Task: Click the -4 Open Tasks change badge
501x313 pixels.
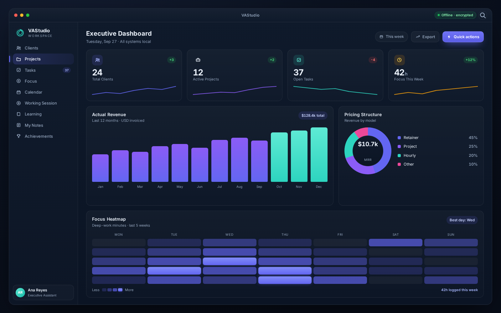Action: tap(373, 60)
